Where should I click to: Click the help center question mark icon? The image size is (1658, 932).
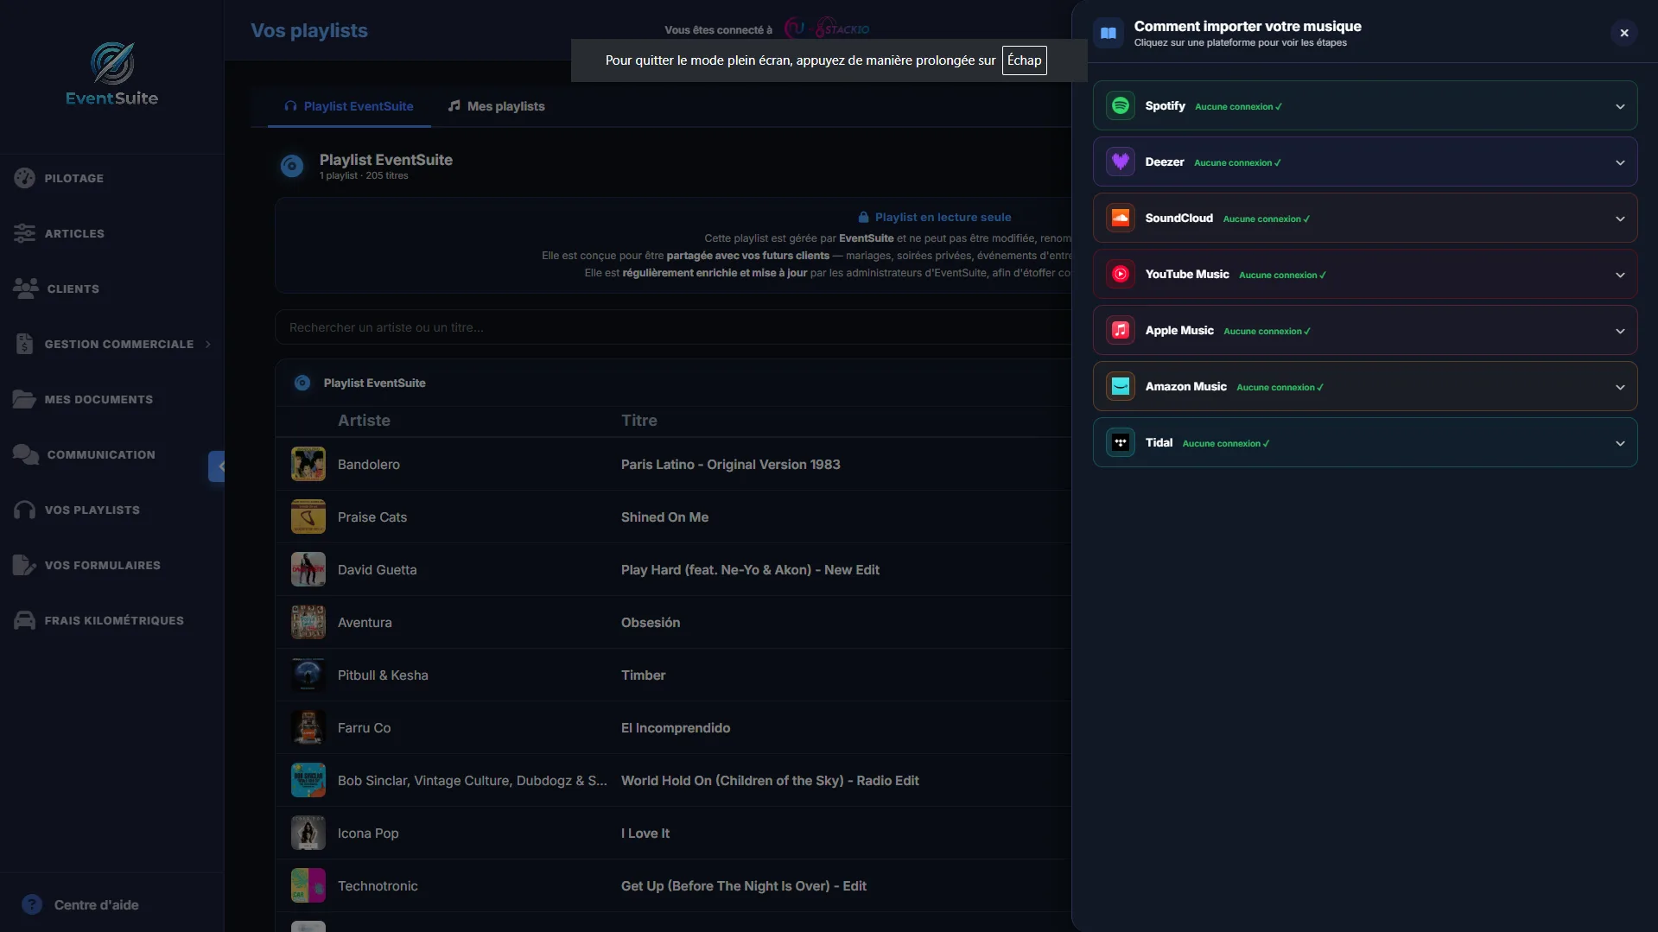[32, 904]
